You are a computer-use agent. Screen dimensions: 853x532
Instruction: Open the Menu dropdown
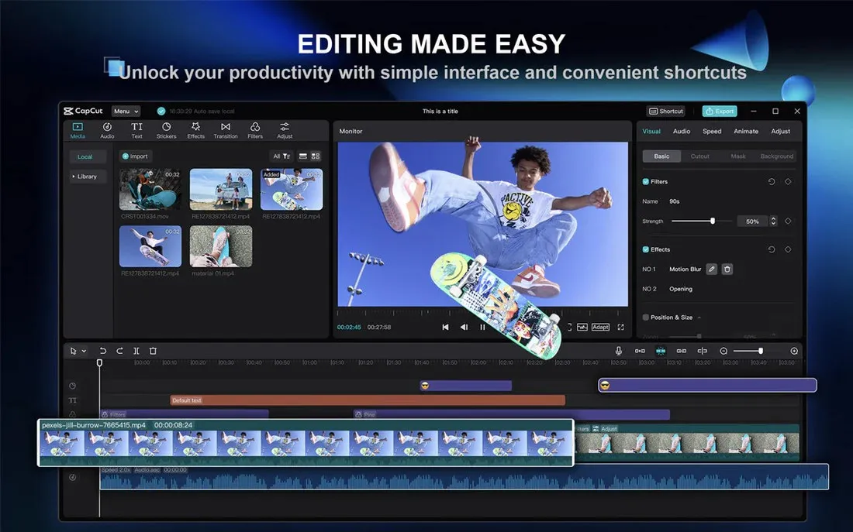coord(126,111)
